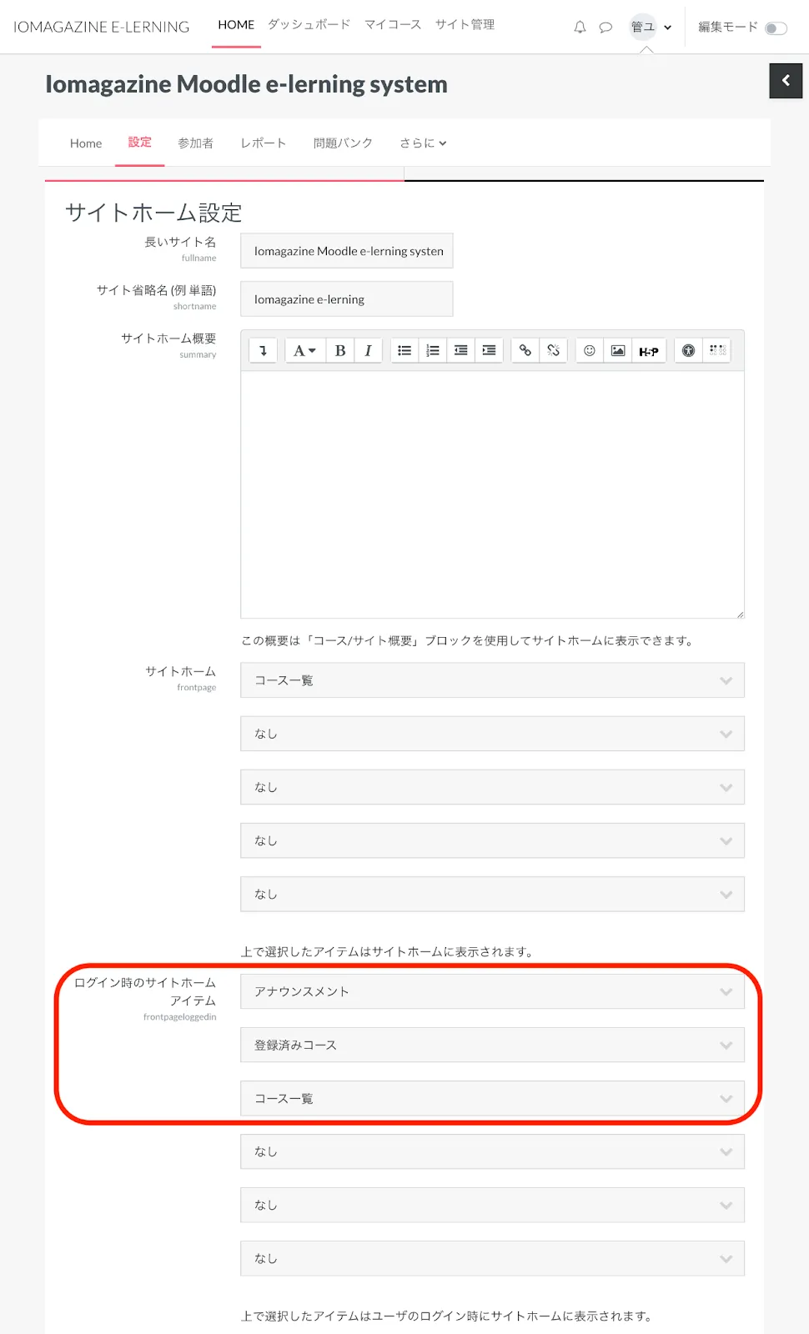Open the 問題バンク tab
Screen dimensions: 809x1334
click(343, 143)
